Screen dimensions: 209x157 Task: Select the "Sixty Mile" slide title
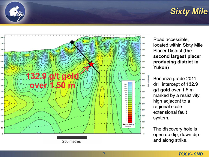(x=189, y=11)
